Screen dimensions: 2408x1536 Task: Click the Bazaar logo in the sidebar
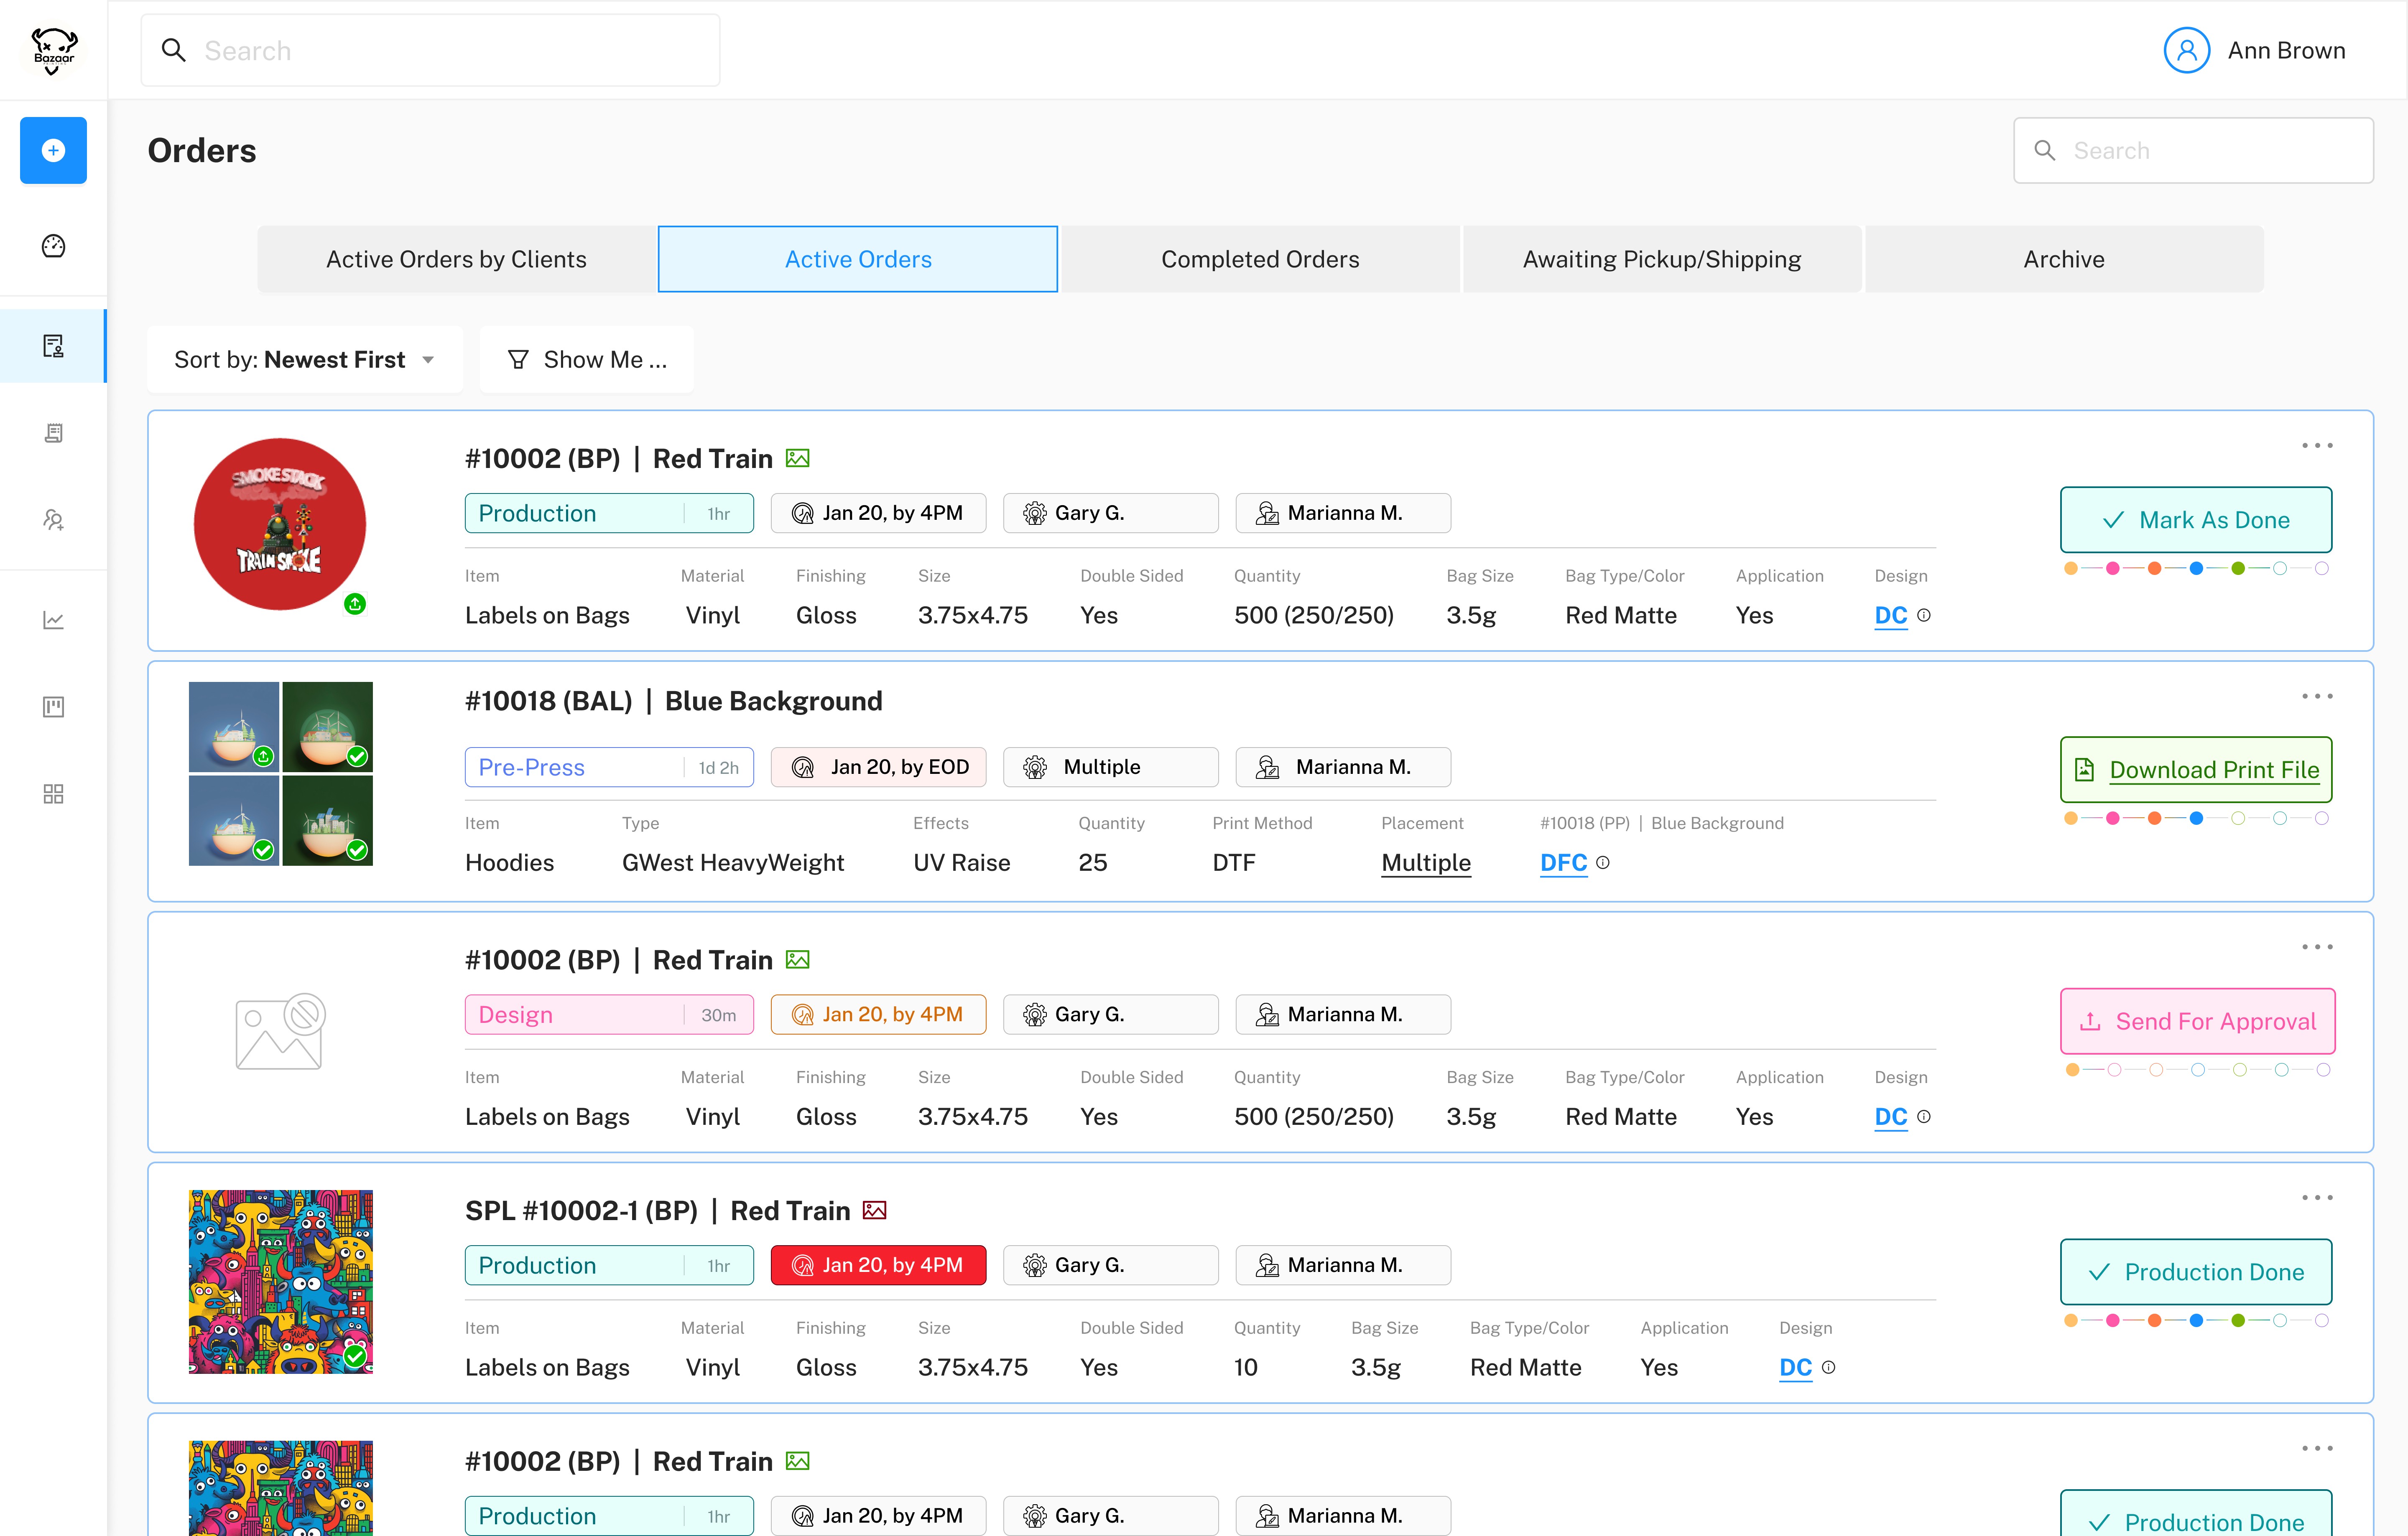54,51
